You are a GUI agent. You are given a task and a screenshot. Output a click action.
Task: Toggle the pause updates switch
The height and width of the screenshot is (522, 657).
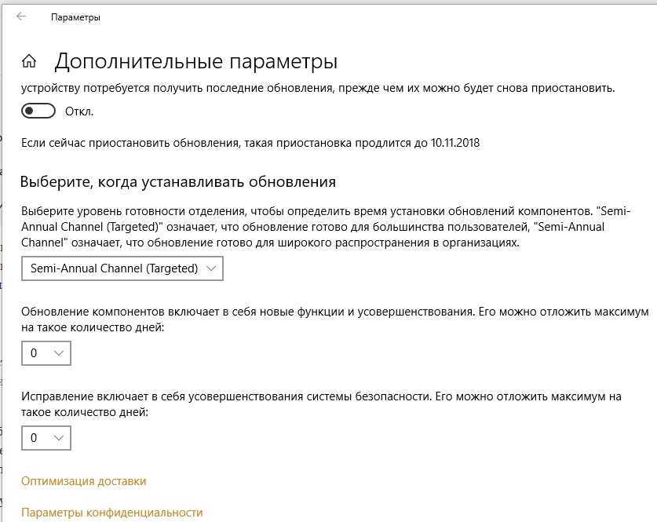pos(38,111)
